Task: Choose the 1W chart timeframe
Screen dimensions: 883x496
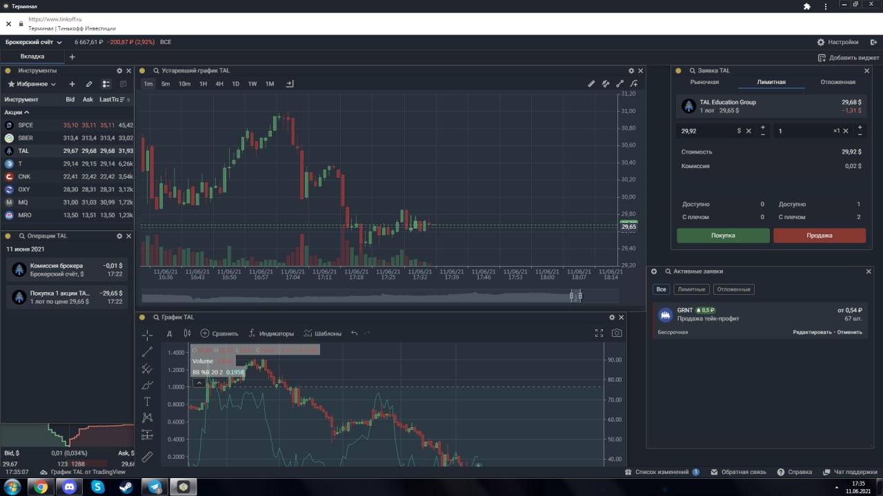Action: [x=252, y=84]
